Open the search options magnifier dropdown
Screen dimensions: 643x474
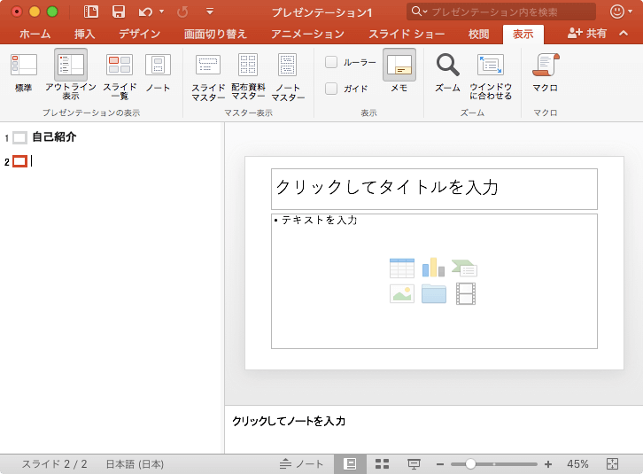pos(419,12)
